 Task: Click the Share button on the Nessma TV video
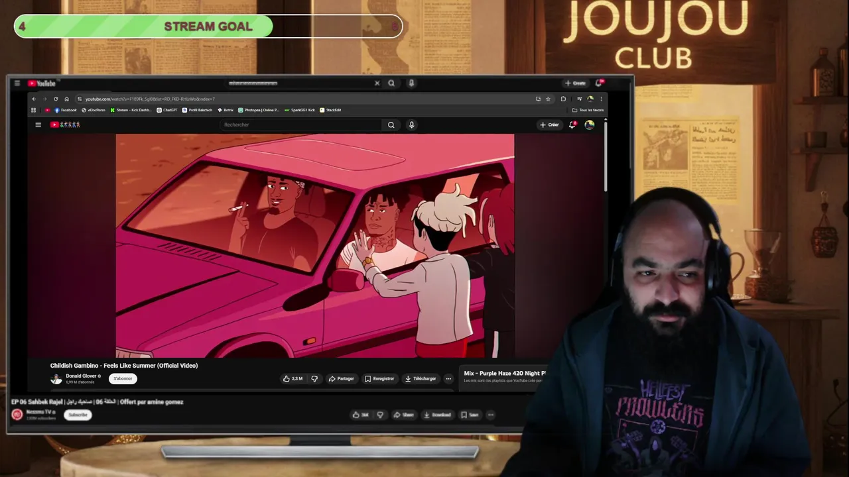click(x=403, y=415)
